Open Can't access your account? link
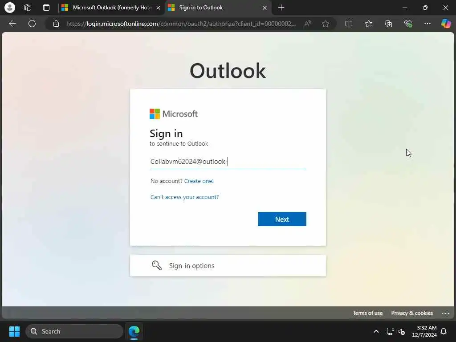The width and height of the screenshot is (456, 342). (185, 197)
